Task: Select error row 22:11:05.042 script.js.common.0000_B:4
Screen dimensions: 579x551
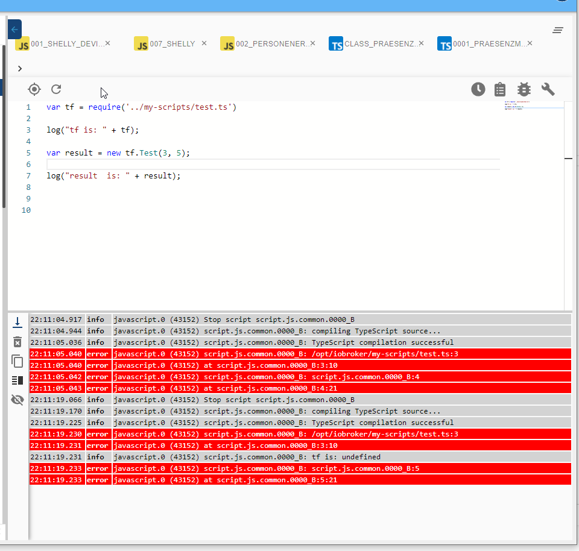Action: (x=300, y=377)
